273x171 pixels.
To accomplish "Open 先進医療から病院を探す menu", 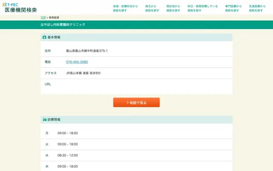I will click(x=257, y=8).
